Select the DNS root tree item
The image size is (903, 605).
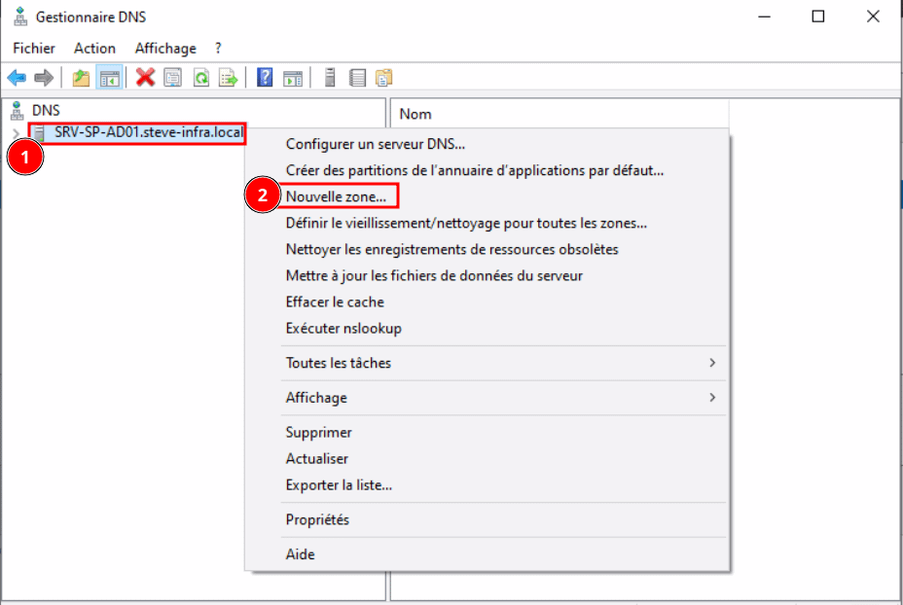click(x=45, y=111)
